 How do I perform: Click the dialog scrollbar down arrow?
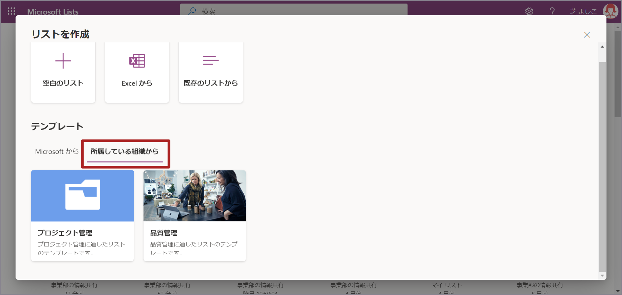point(602,276)
